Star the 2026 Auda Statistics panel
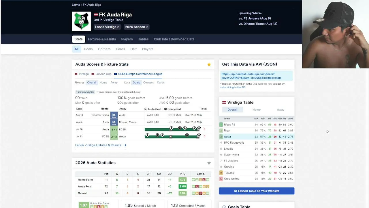This screenshot has width=369, height=208. click(x=209, y=163)
